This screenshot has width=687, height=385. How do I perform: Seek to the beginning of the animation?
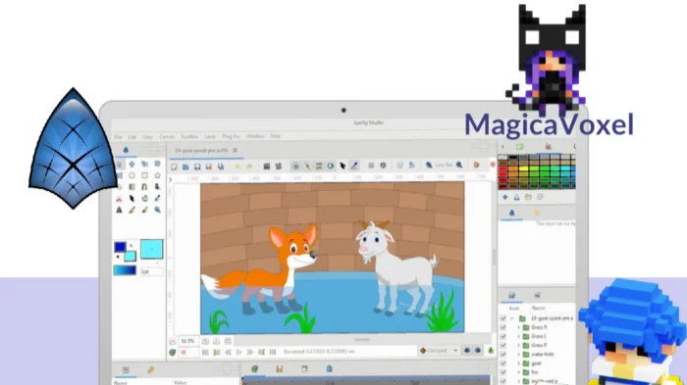point(205,352)
